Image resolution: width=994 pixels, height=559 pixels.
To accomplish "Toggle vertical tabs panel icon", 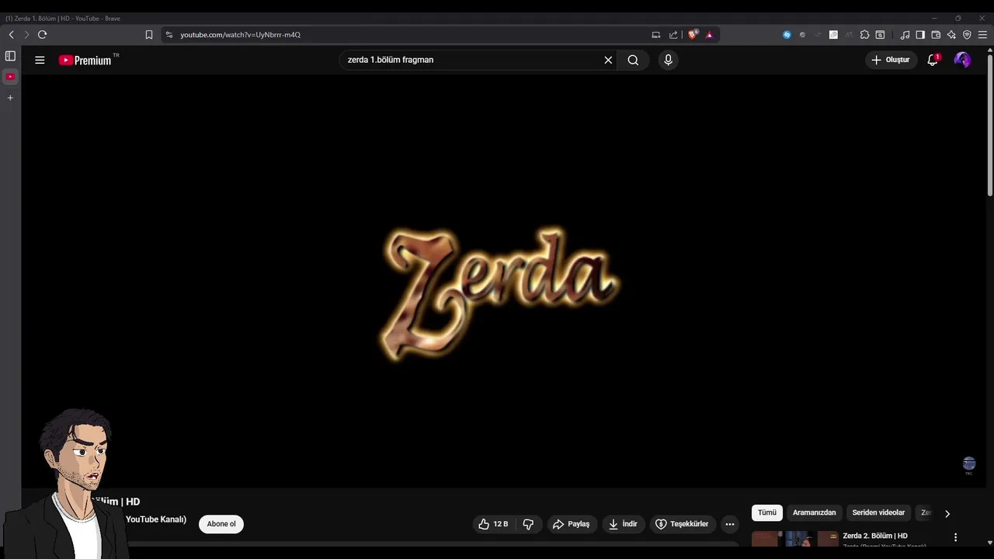I will tap(10, 56).
